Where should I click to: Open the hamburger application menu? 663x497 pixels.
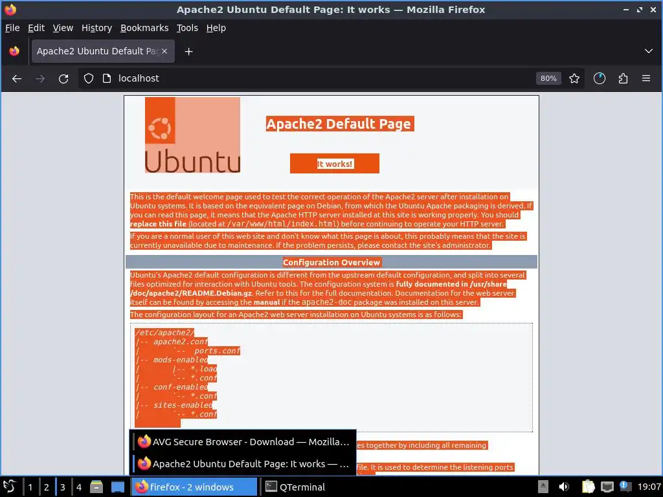pos(646,78)
